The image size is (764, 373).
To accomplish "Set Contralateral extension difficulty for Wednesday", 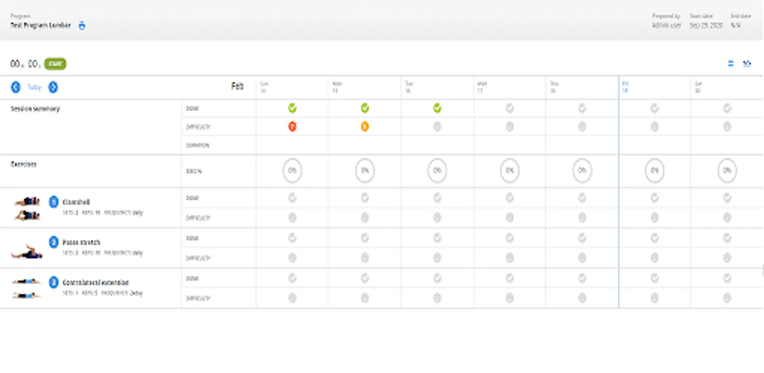I will click(x=510, y=298).
